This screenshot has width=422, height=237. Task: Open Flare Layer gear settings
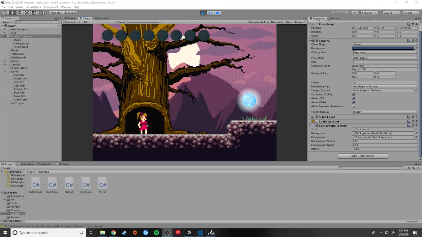coord(416,117)
